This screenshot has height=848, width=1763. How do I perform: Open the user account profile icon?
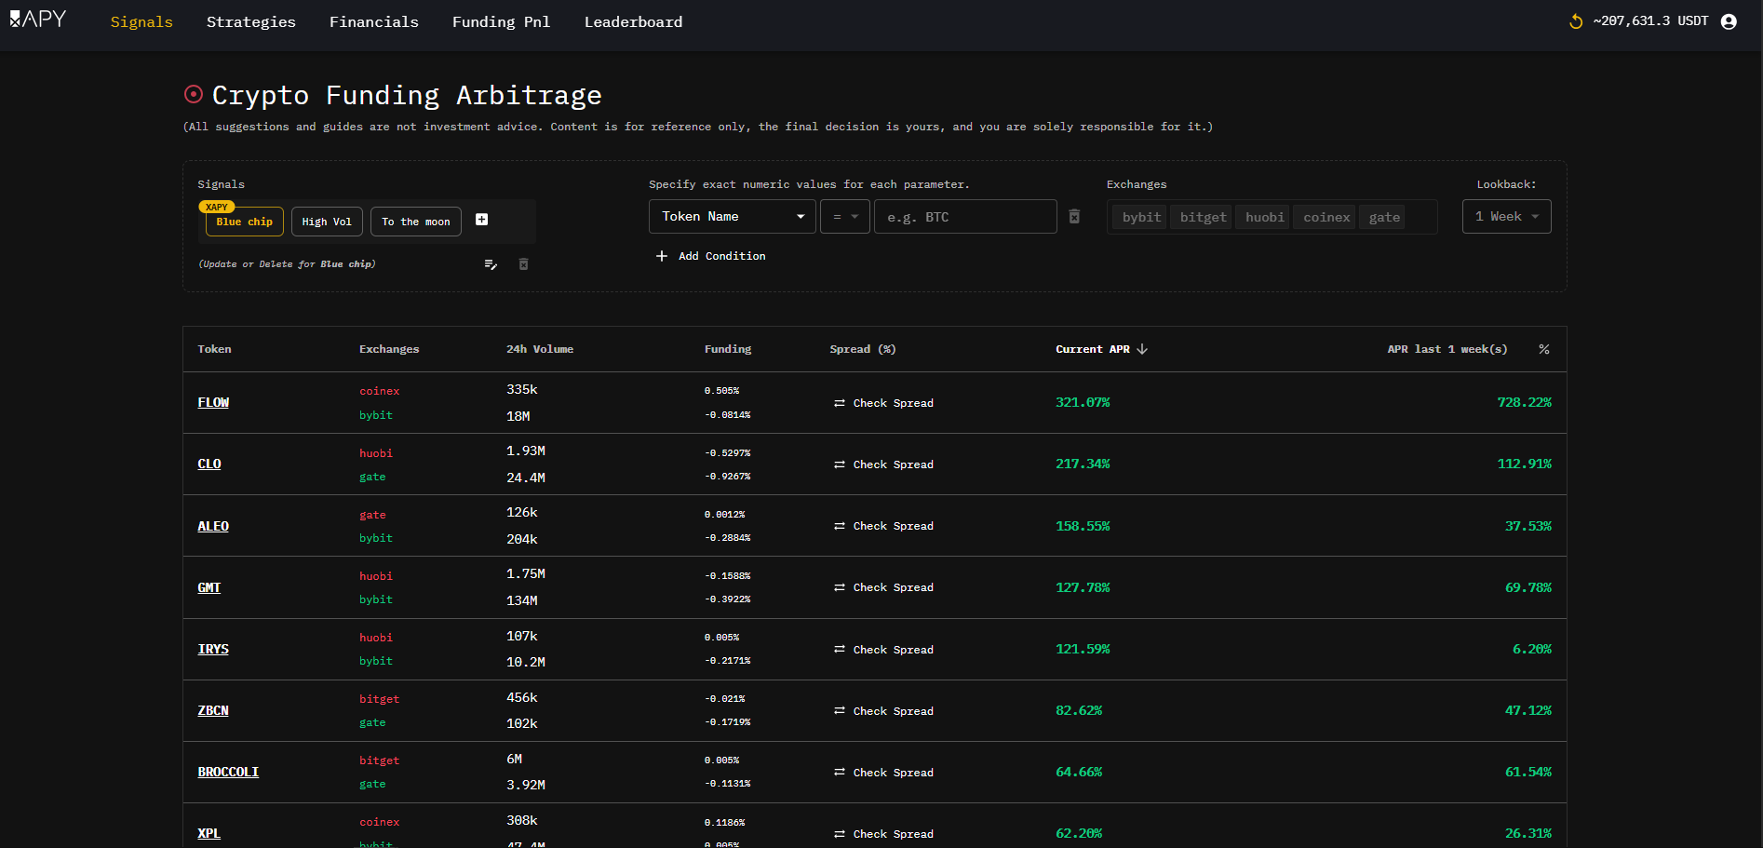(1729, 21)
